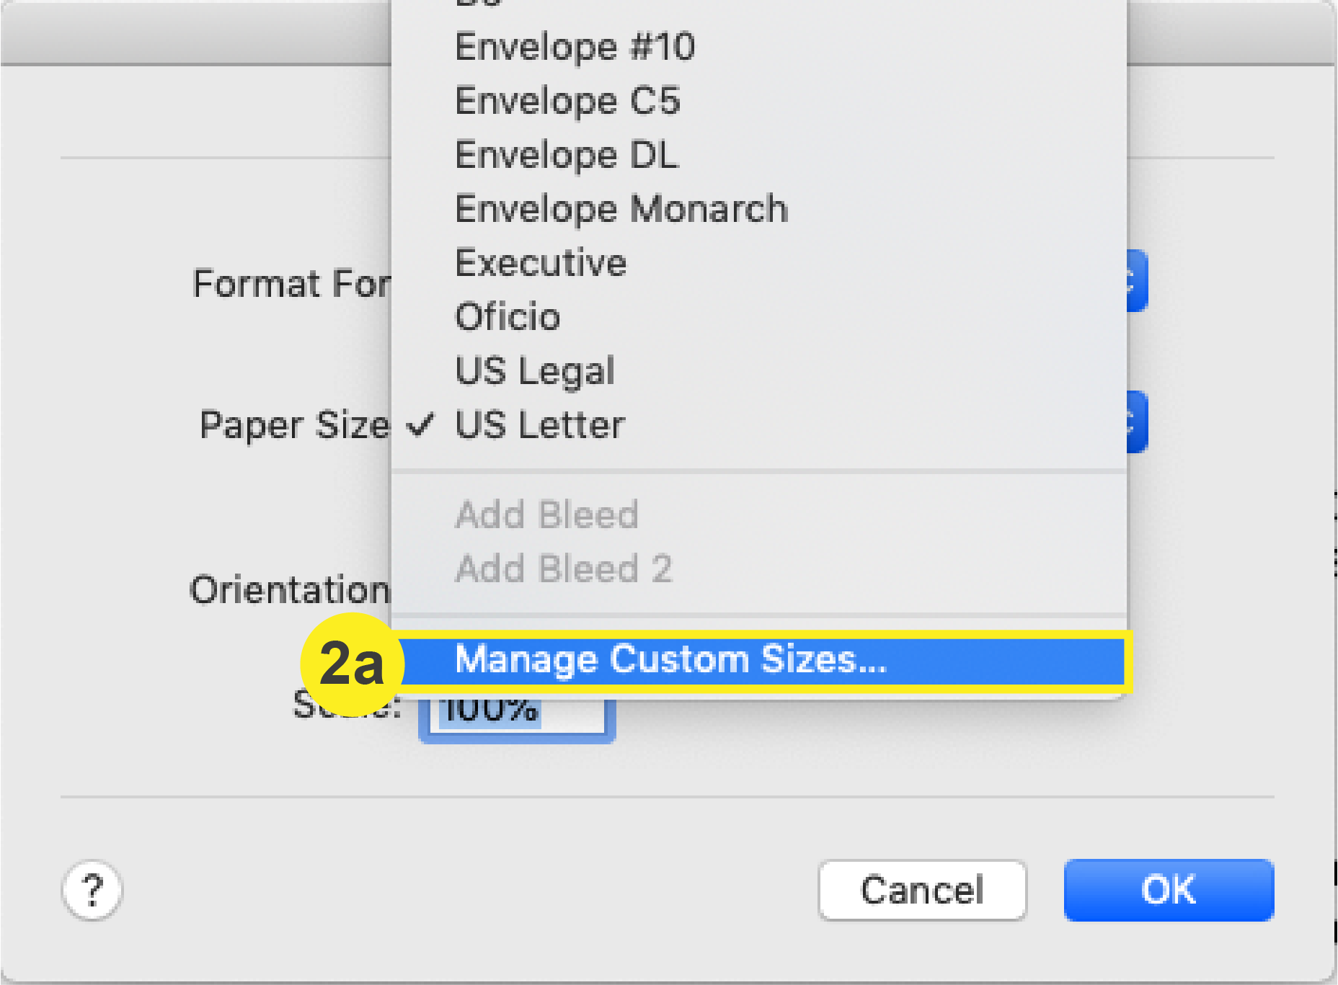Select US Legal paper size
This screenshot has height=985, width=1338.
coord(534,370)
